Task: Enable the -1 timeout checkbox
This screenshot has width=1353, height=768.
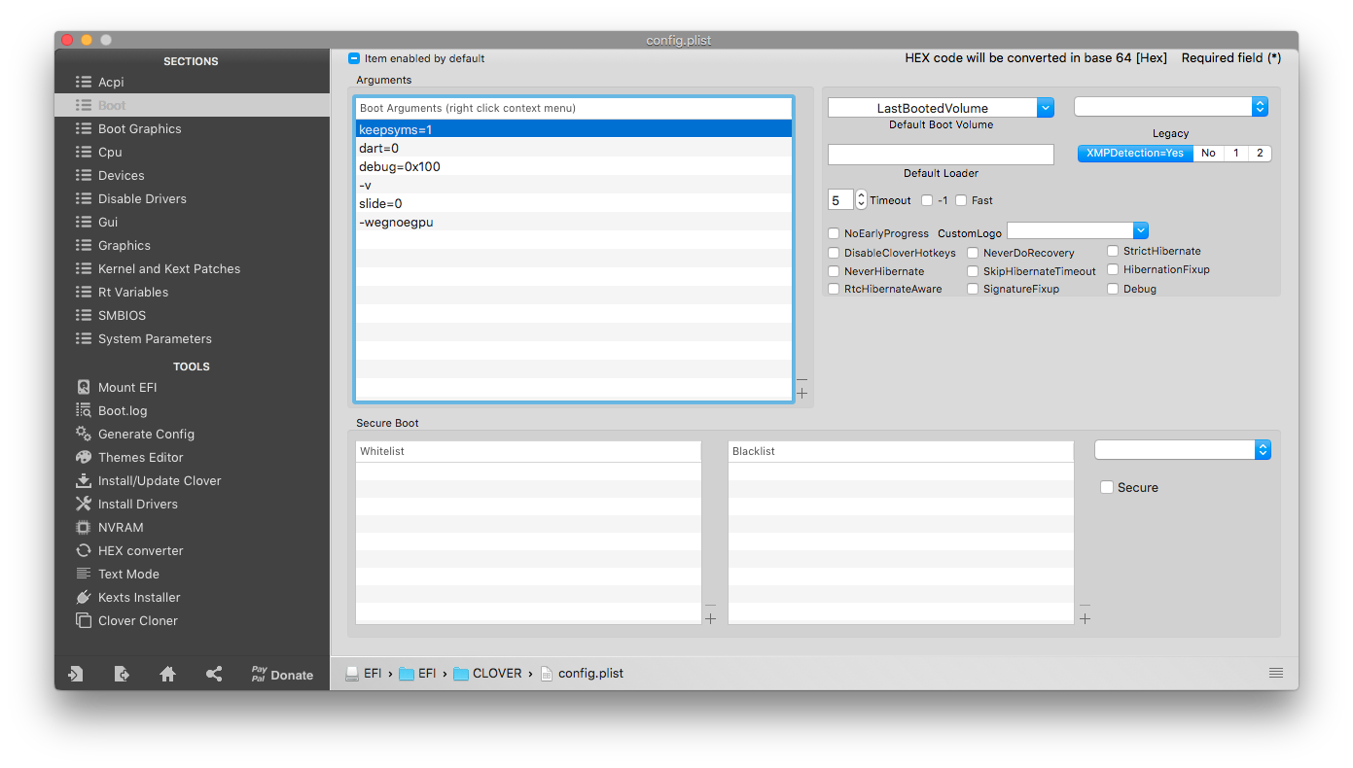Action: [x=927, y=200]
